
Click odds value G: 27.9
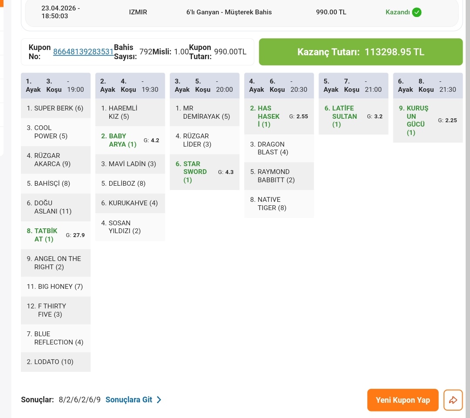pyautogui.click(x=75, y=235)
